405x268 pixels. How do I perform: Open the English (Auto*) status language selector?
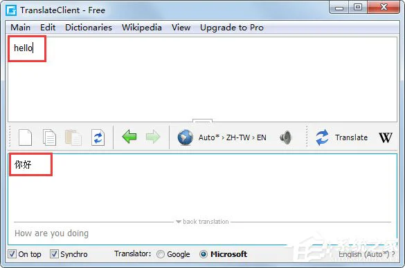pos(367,254)
